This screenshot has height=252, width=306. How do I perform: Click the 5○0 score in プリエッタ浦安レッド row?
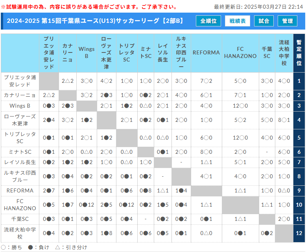coord(240,81)
